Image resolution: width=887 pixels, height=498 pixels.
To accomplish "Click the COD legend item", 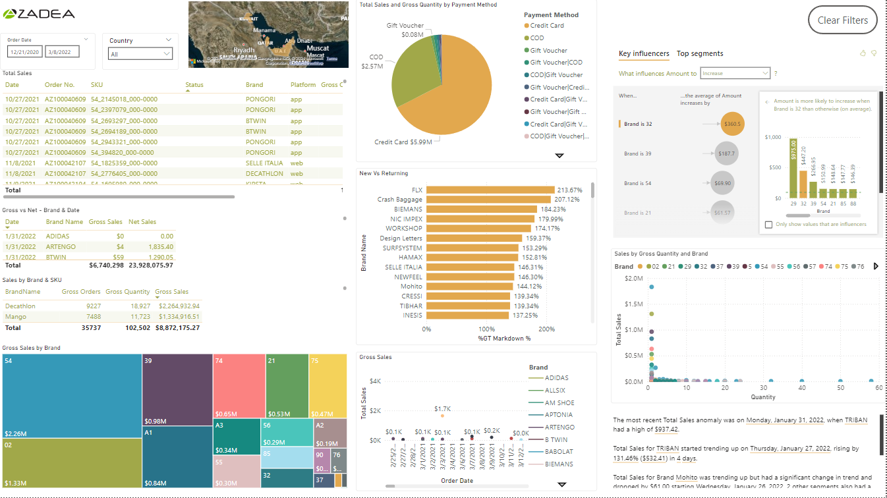I will (x=534, y=38).
